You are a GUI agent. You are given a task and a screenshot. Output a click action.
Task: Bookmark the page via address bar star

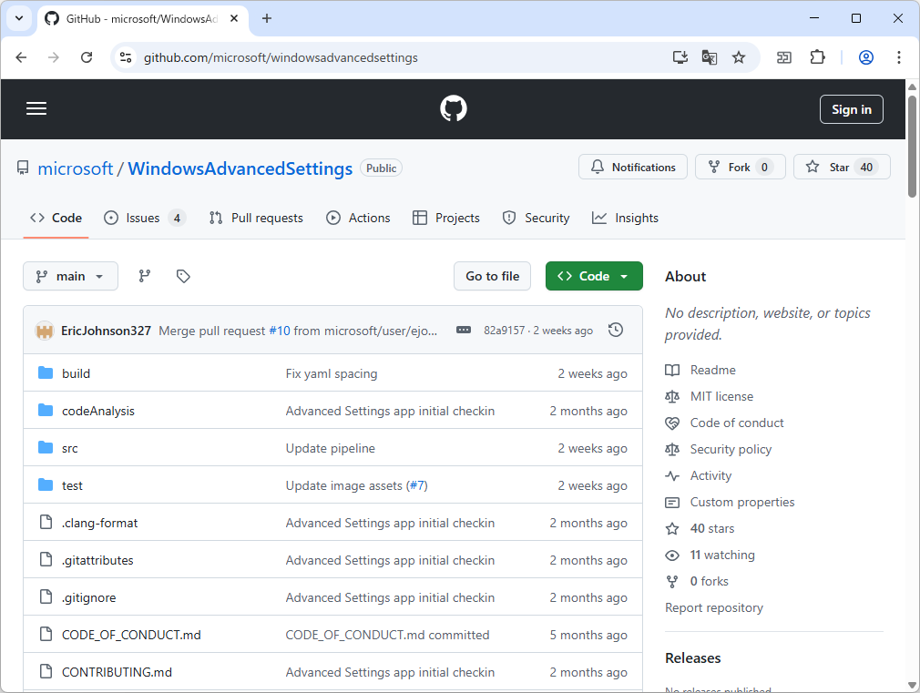point(739,56)
